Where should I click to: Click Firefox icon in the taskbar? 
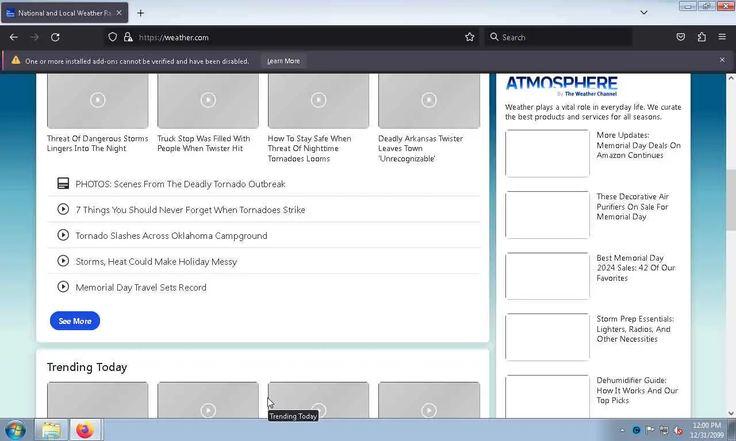(85, 430)
